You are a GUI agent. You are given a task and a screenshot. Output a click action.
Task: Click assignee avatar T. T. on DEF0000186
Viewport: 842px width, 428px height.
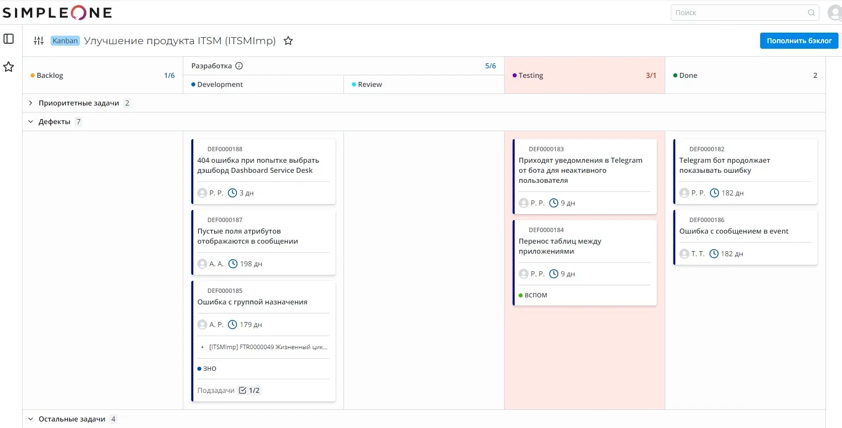684,254
